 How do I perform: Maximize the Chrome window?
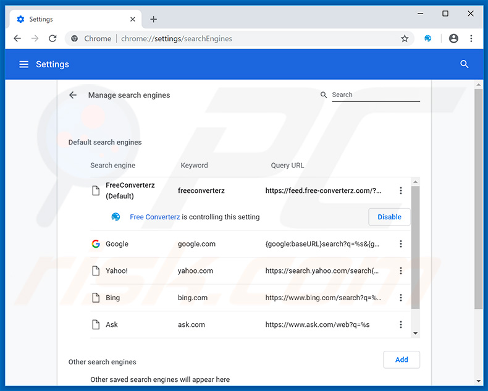click(x=445, y=14)
